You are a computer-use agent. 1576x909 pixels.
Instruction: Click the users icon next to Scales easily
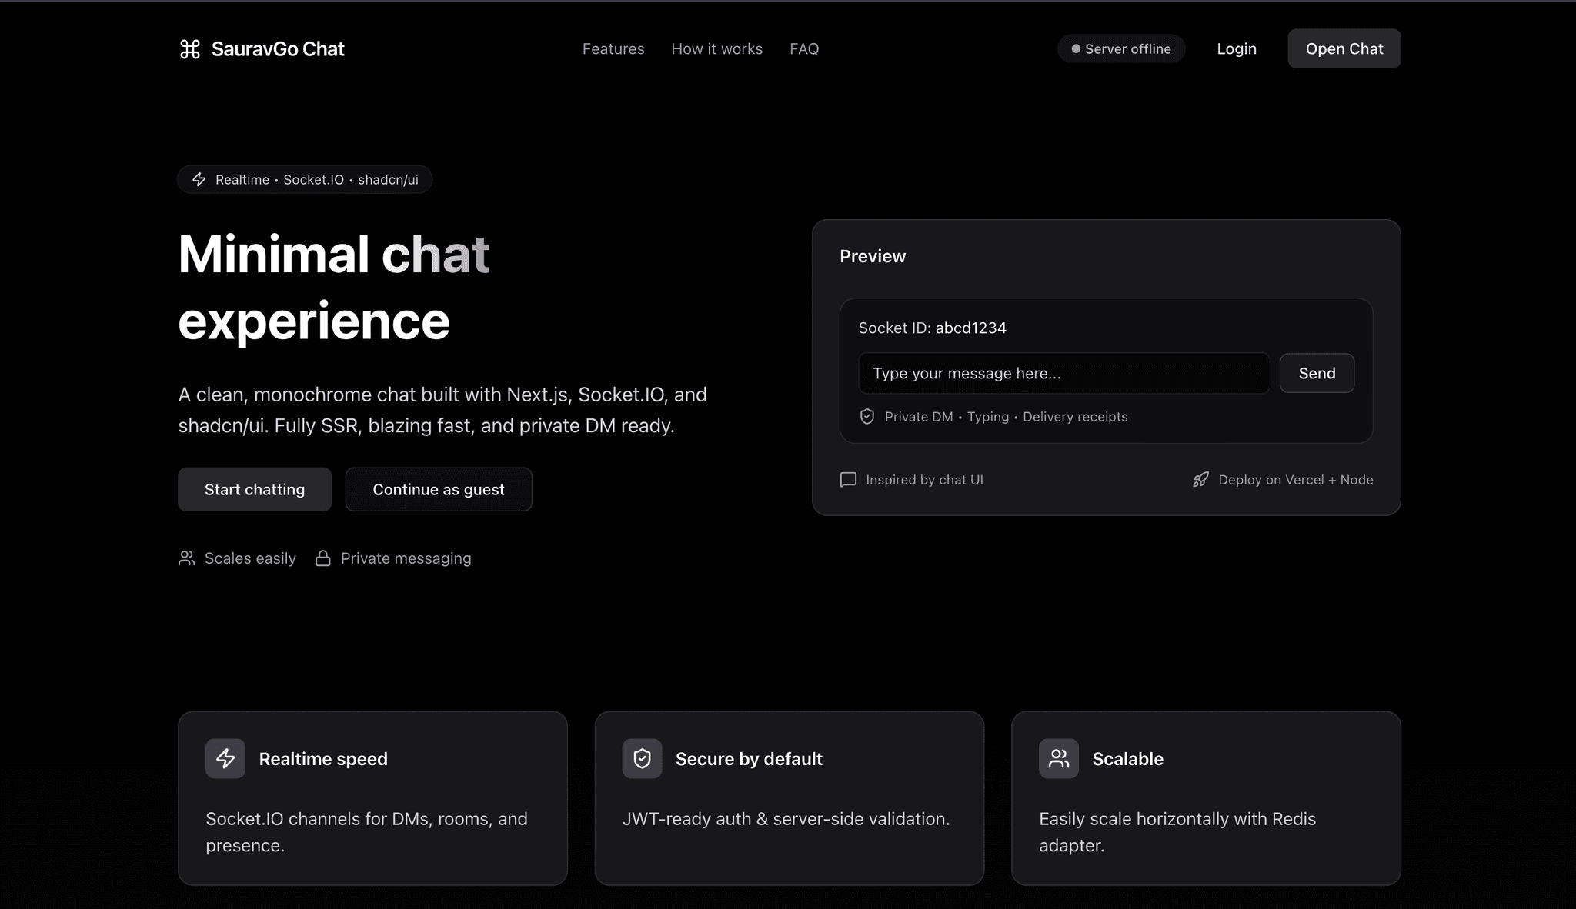point(187,558)
